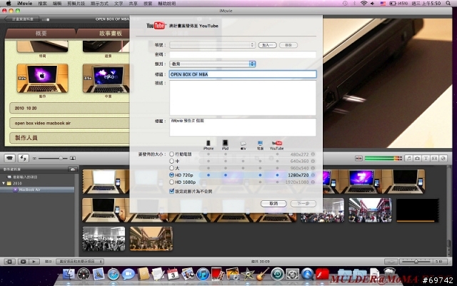Image resolution: width=457 pixels, height=286 pixels.
Task: Toggle Event Library visibility button at bottom left
Action: click(9, 262)
